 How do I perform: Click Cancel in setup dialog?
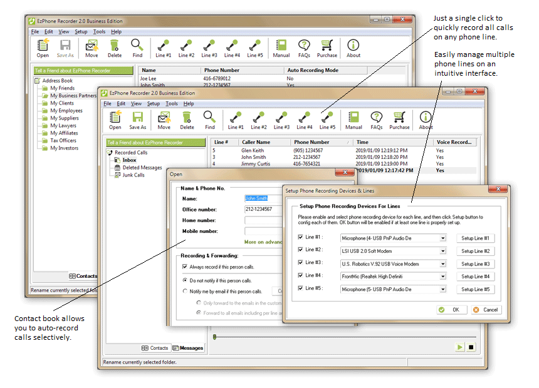(486, 310)
